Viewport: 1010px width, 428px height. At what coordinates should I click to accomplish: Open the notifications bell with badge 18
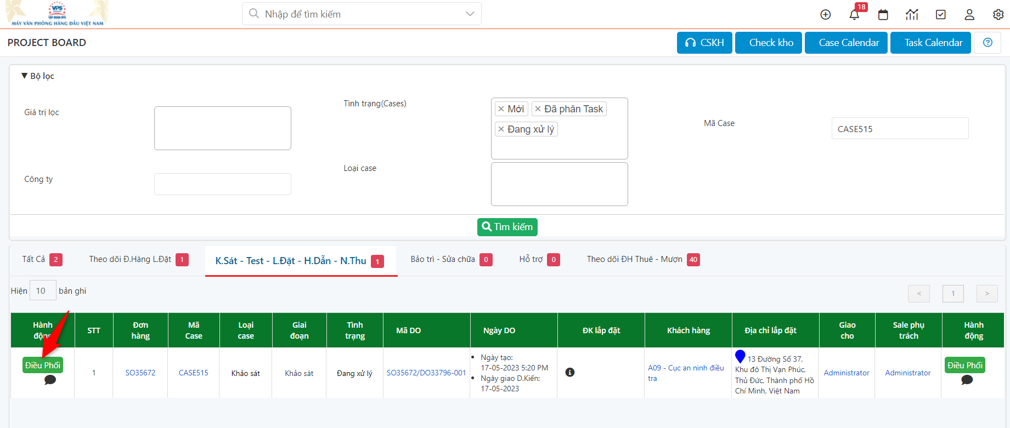pyautogui.click(x=855, y=14)
